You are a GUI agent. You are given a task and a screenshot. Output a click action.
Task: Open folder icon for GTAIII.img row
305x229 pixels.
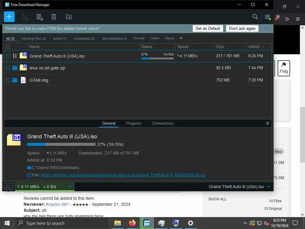pos(15,80)
